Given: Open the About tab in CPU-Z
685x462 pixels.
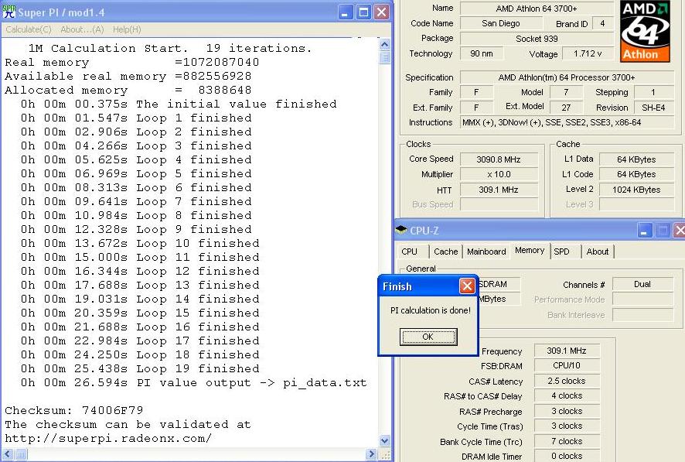Looking at the screenshot, I should [597, 252].
